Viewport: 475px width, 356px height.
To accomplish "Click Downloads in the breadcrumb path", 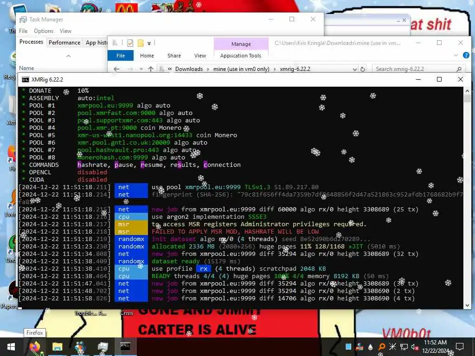I will (x=189, y=69).
